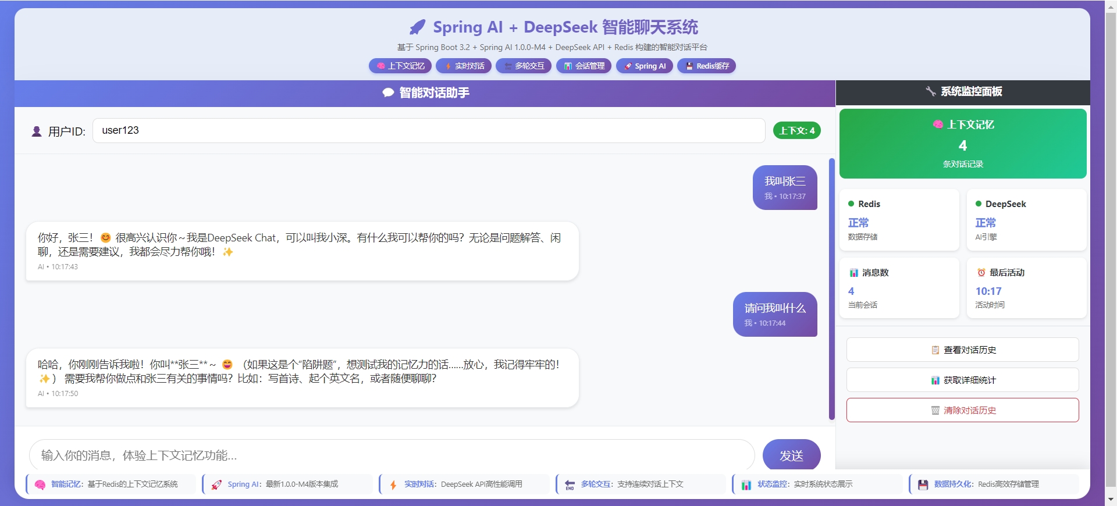
Task: Click the chart icon on 获取详细统计 button
Action: 935,380
